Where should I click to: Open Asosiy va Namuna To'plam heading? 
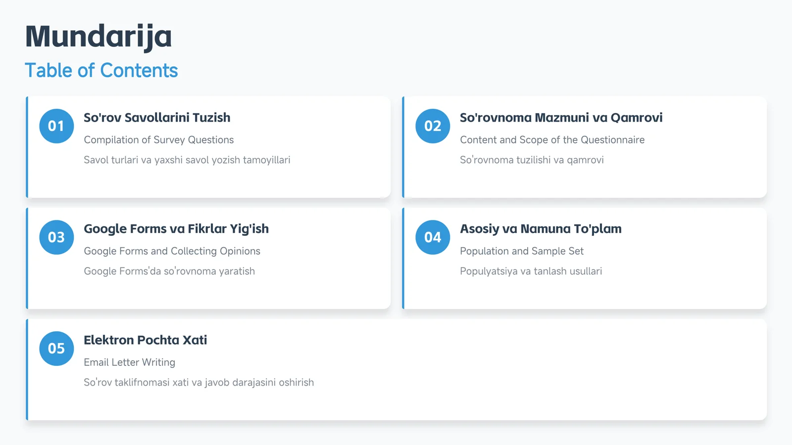pos(541,229)
